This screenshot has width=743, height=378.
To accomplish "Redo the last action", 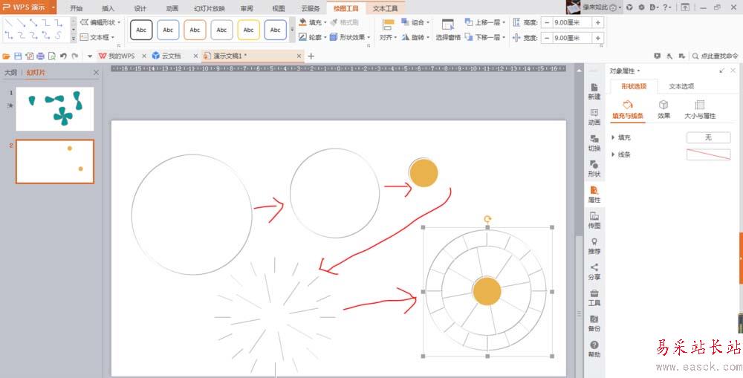I will click(75, 56).
